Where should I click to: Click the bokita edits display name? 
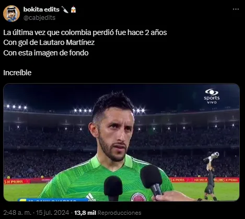[x=41, y=9]
